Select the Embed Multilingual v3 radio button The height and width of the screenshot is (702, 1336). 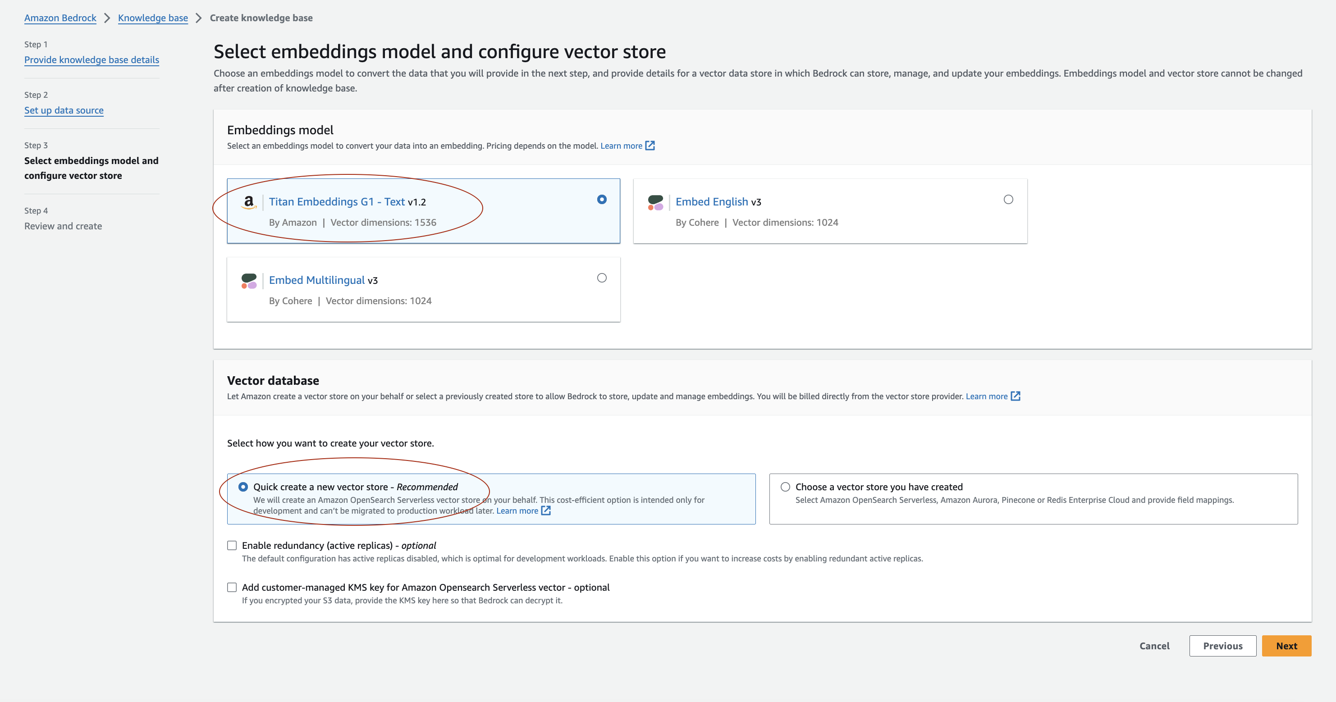click(x=602, y=278)
